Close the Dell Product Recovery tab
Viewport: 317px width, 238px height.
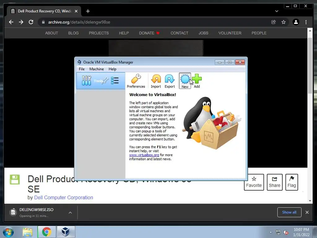click(x=76, y=11)
